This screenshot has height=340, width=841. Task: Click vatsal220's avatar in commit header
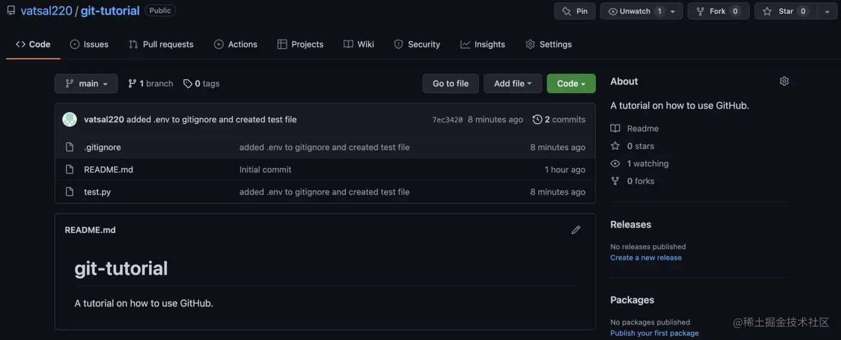(70, 120)
